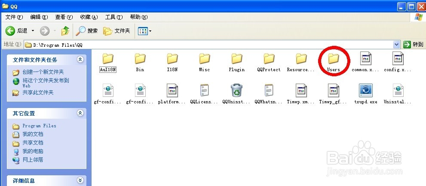The height and width of the screenshot is (186, 426).
Task: Open the AuI18N folder
Action: pos(108,63)
